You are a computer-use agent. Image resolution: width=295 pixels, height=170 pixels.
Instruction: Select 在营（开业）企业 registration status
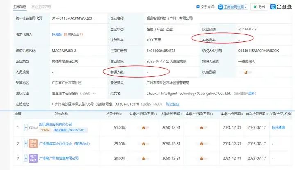[x=159, y=29]
